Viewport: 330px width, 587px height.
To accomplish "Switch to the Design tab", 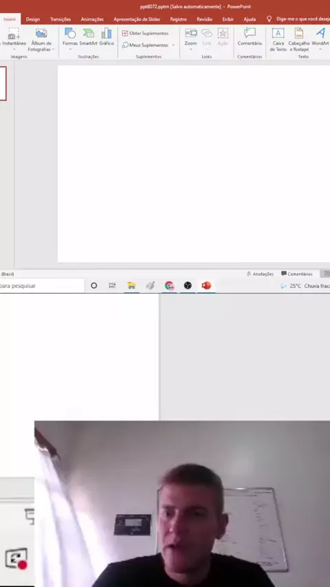I will coord(33,19).
